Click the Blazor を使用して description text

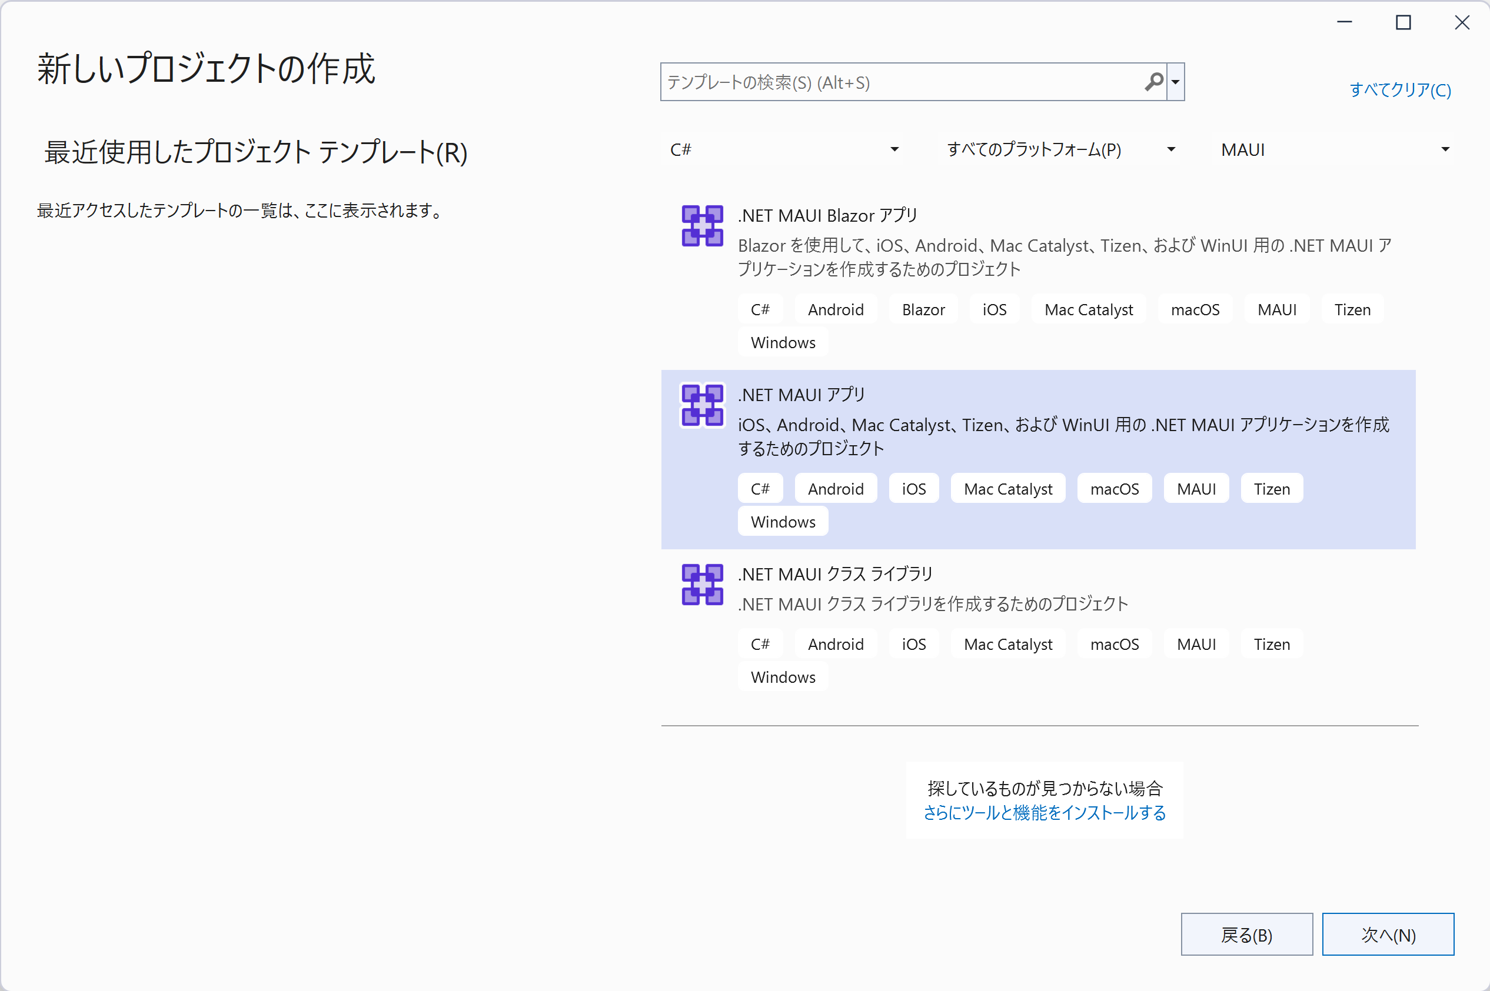1065,257
